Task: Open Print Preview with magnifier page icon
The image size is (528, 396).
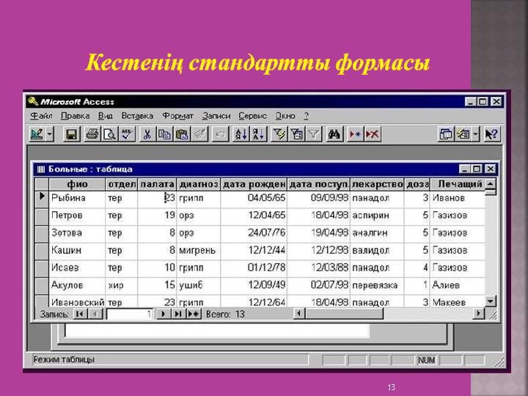Action: pyautogui.click(x=109, y=134)
